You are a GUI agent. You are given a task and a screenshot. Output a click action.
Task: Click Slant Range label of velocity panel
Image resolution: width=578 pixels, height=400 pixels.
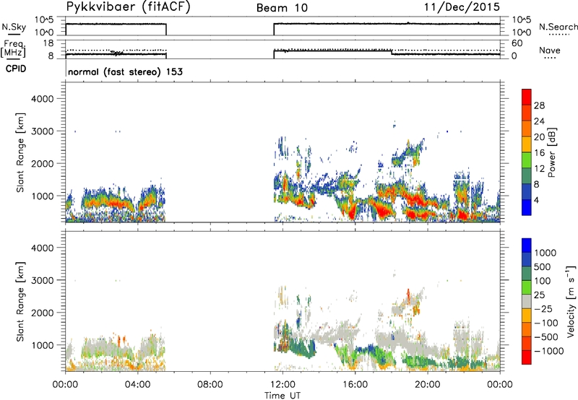coord(20,302)
